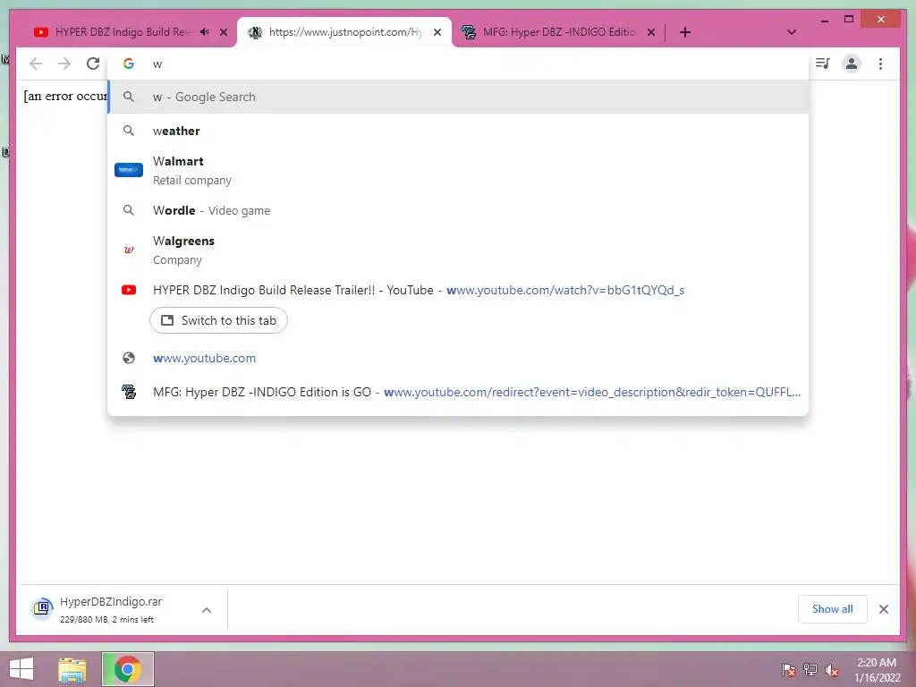Switch to HYPER DBZ Indigo Build tab
Image resolution: width=916 pixels, height=687 pixels.
point(123,32)
